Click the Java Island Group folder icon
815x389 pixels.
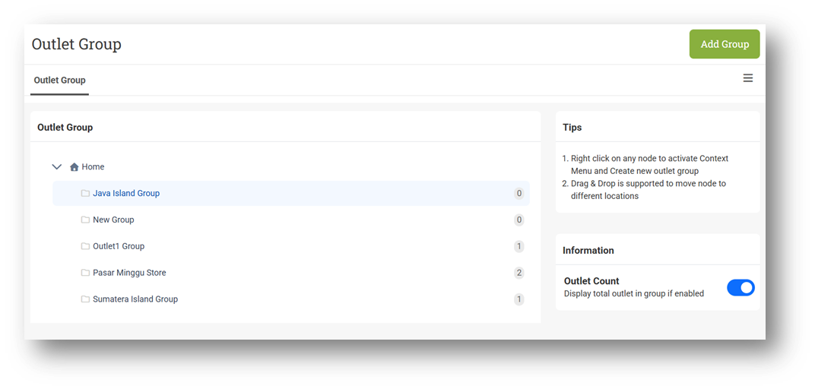(x=85, y=193)
